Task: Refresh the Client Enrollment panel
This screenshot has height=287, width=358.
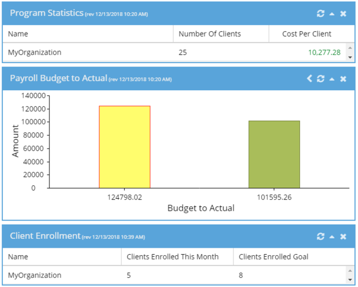Action: click(x=320, y=236)
